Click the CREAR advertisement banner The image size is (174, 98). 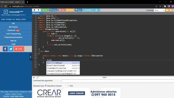pyautogui.click(x=77, y=93)
